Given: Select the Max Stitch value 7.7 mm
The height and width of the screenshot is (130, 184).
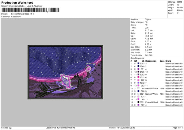Looking at the screenshot, I should coord(148,47).
